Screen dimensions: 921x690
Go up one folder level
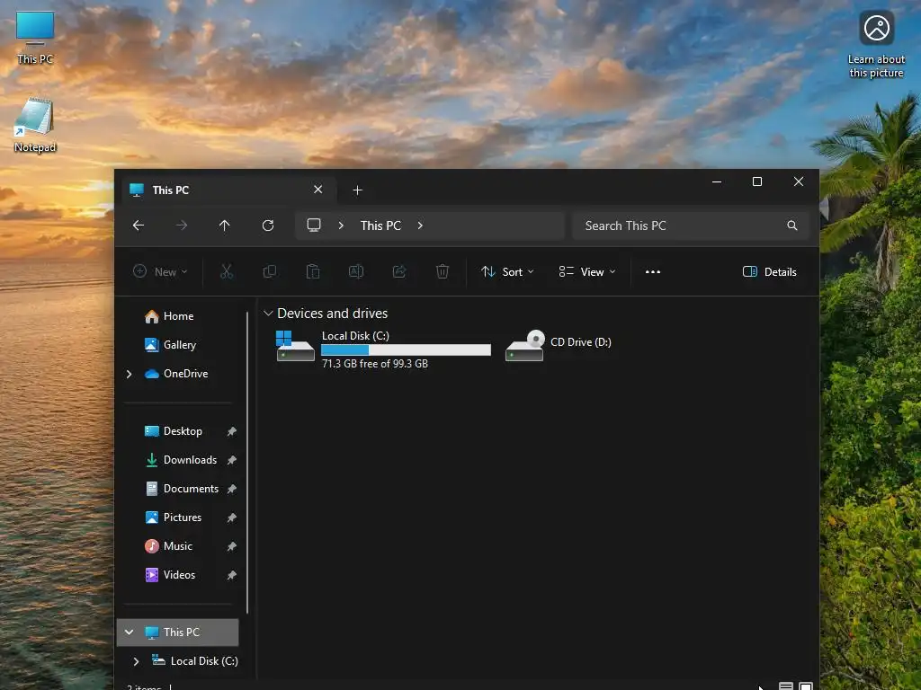click(224, 226)
